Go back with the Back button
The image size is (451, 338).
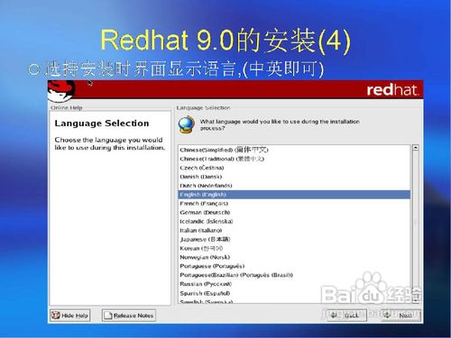click(x=347, y=315)
